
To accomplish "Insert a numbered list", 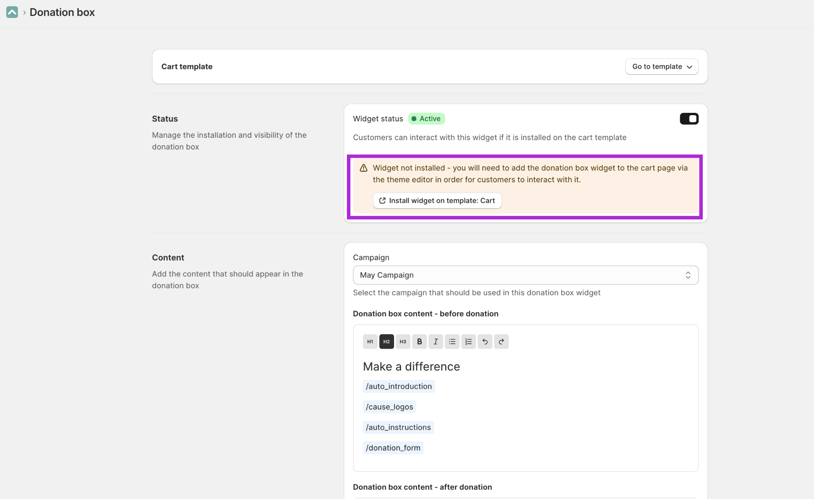I will pos(468,342).
